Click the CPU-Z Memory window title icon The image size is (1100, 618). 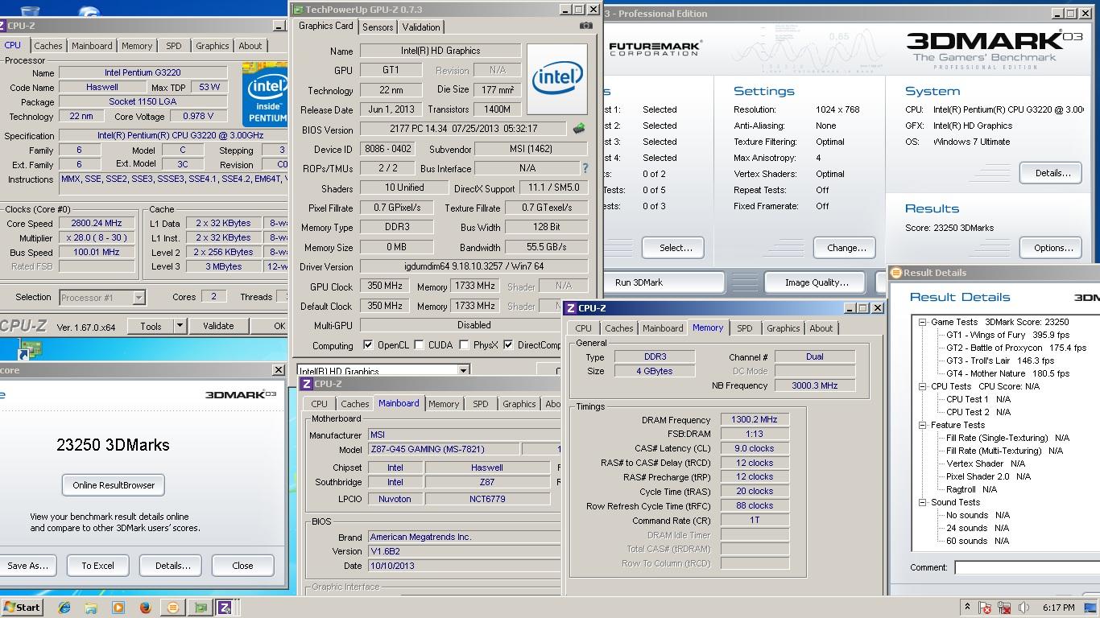point(570,308)
